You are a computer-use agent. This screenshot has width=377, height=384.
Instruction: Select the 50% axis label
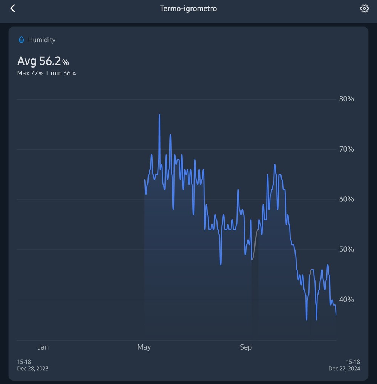click(346, 249)
